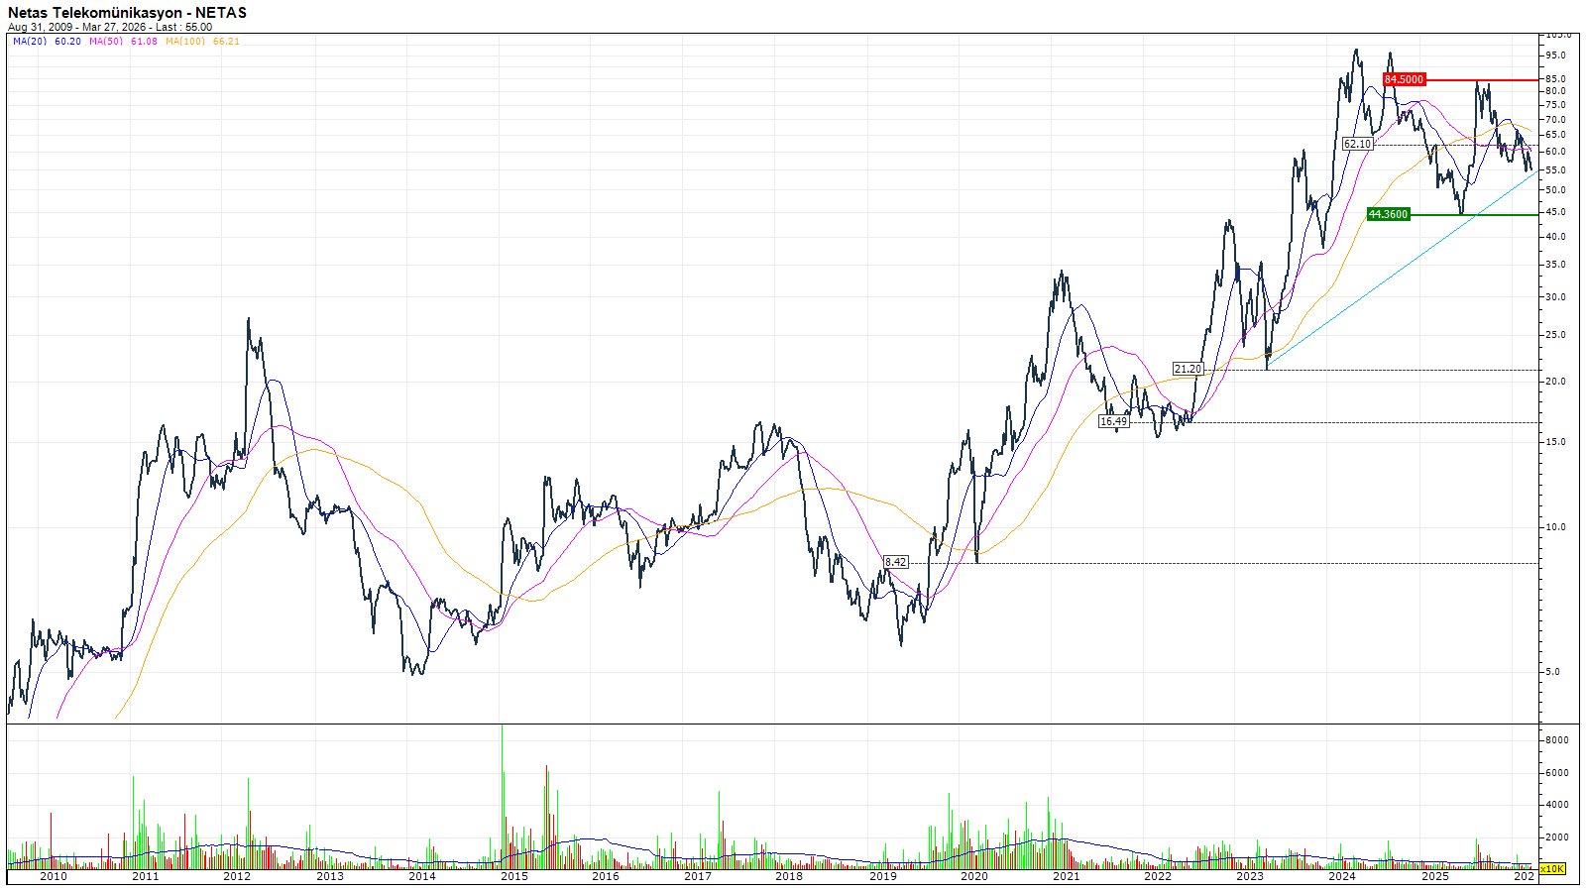Click the 30.0 value on price axis
Screen dimensions: 1586x892
coord(1555,297)
